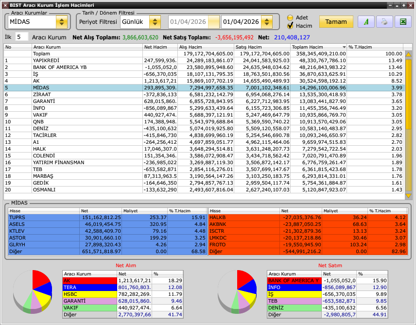This screenshot has height=325, width=416.
Task: Sort by No column header
Action: click(x=17, y=47)
